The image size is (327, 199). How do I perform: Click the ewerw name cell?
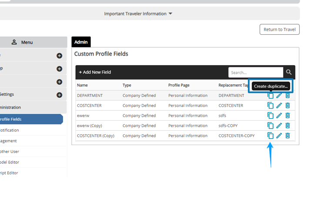click(83, 116)
